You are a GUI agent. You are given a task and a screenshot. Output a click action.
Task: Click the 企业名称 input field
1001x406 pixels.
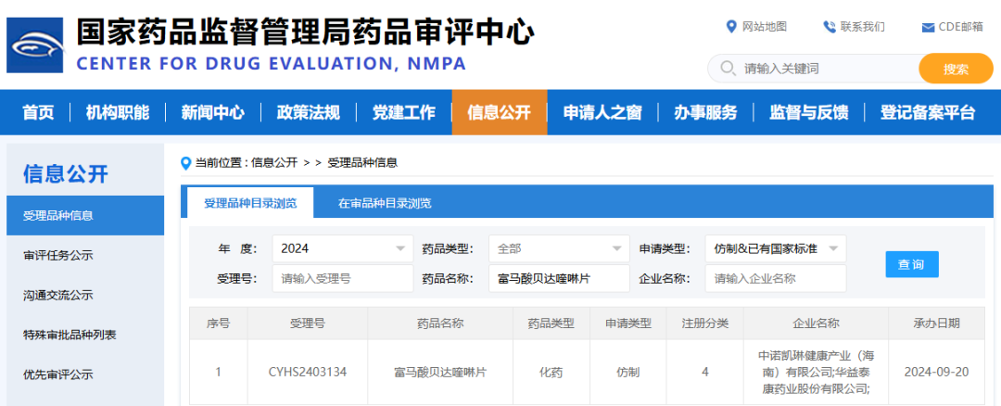776,278
